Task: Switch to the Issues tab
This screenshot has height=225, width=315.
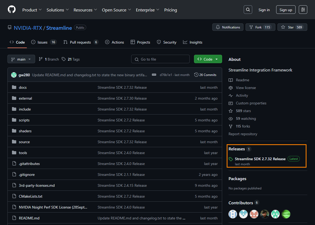Action: (x=44, y=42)
